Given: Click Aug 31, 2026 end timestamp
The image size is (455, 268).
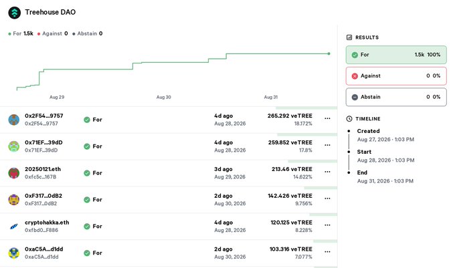Looking at the screenshot, I should 385,181.
